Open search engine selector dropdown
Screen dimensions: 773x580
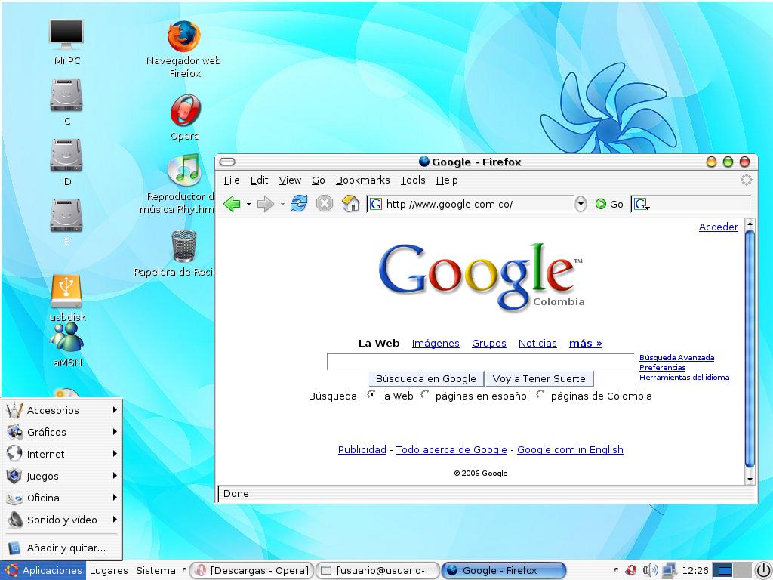coord(642,204)
